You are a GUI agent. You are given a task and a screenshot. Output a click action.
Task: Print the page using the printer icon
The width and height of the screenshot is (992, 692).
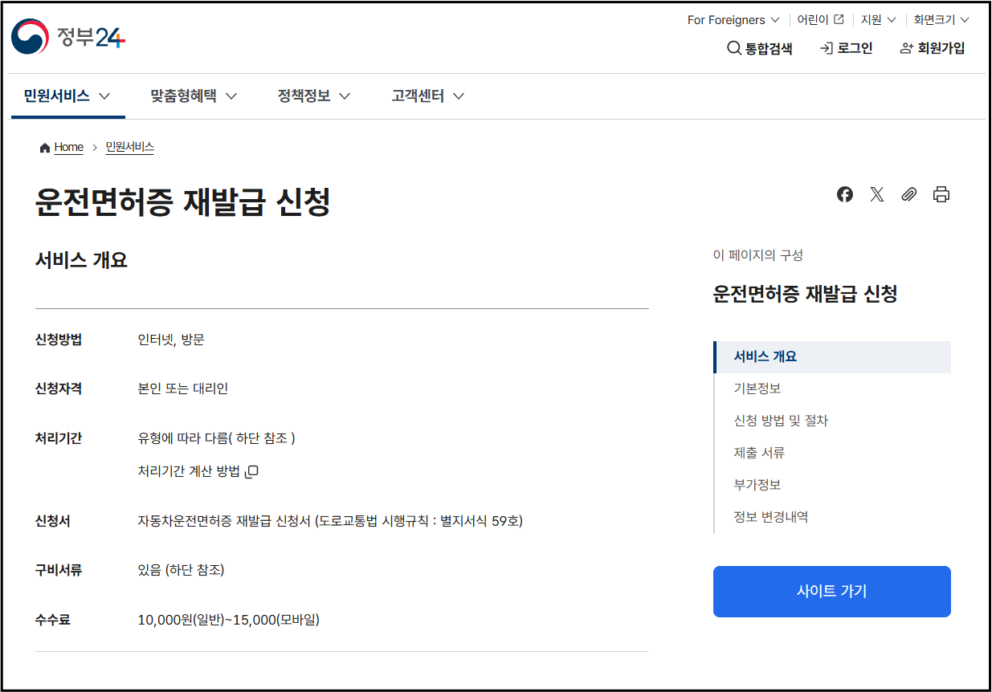click(941, 194)
